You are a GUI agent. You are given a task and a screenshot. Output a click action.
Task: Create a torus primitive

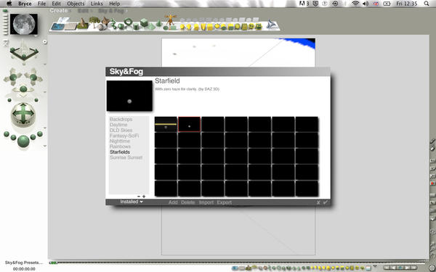pyautogui.click(x=128, y=22)
